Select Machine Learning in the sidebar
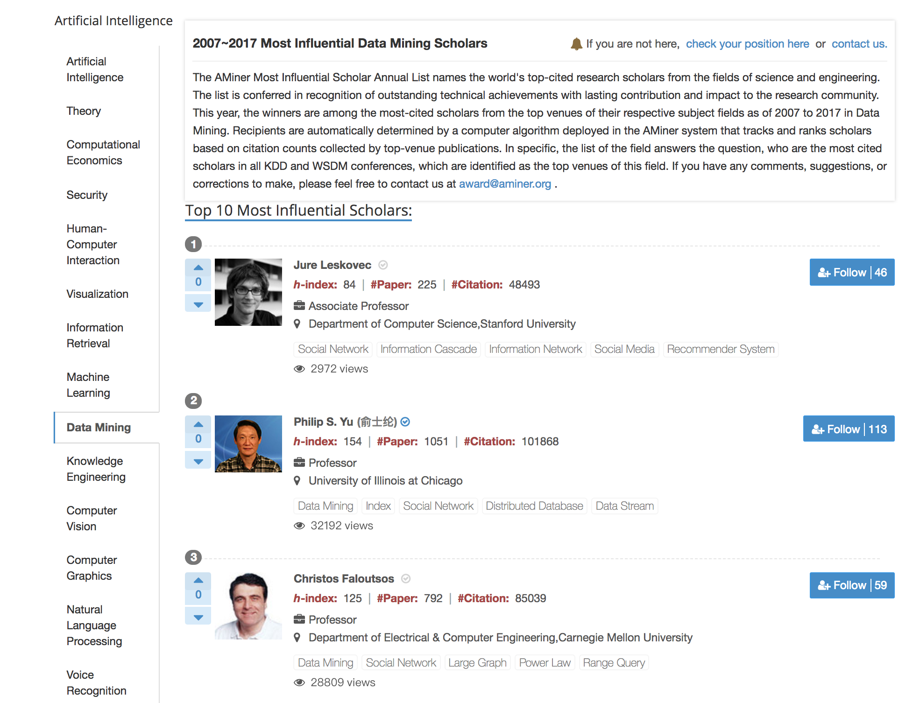The width and height of the screenshot is (920, 703). click(x=88, y=385)
